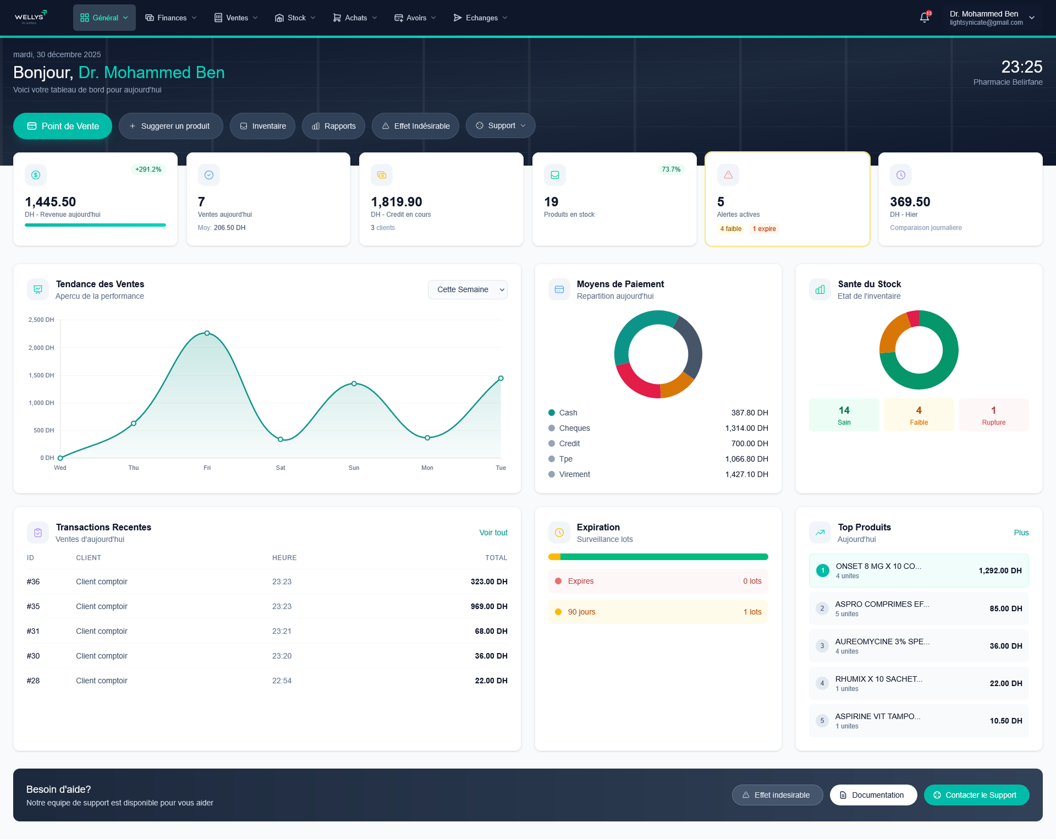This screenshot has height=839, width=1056.
Task: Click the notification bell icon
Action: tap(925, 18)
